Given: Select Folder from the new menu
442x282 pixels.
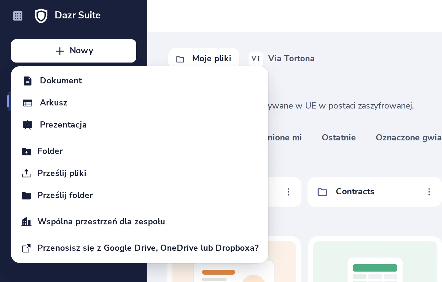Looking at the screenshot, I should pos(140,151).
